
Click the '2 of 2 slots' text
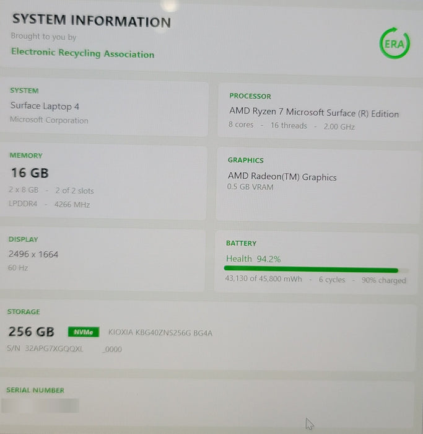[75, 190]
